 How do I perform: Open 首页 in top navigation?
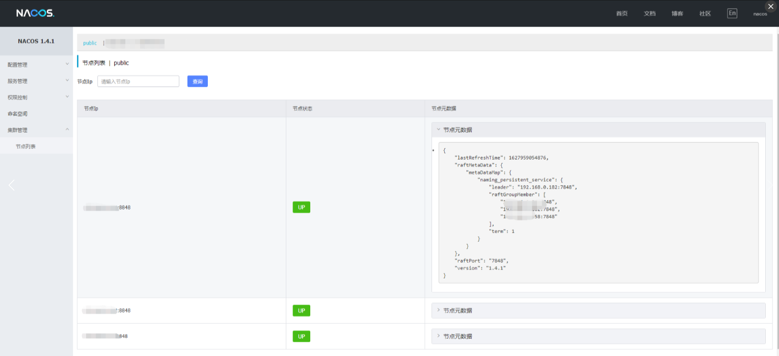point(622,14)
